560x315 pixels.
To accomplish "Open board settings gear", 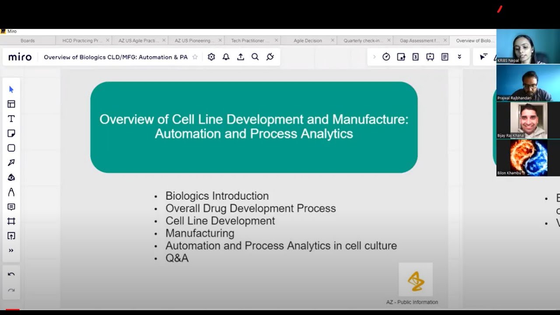I will point(211,57).
